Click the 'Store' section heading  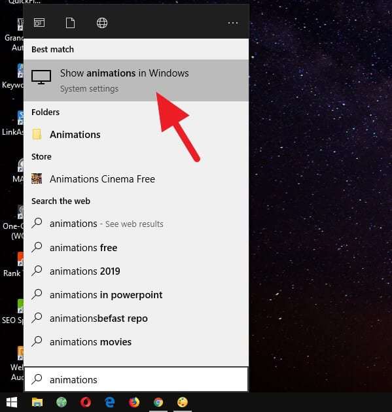coord(41,156)
